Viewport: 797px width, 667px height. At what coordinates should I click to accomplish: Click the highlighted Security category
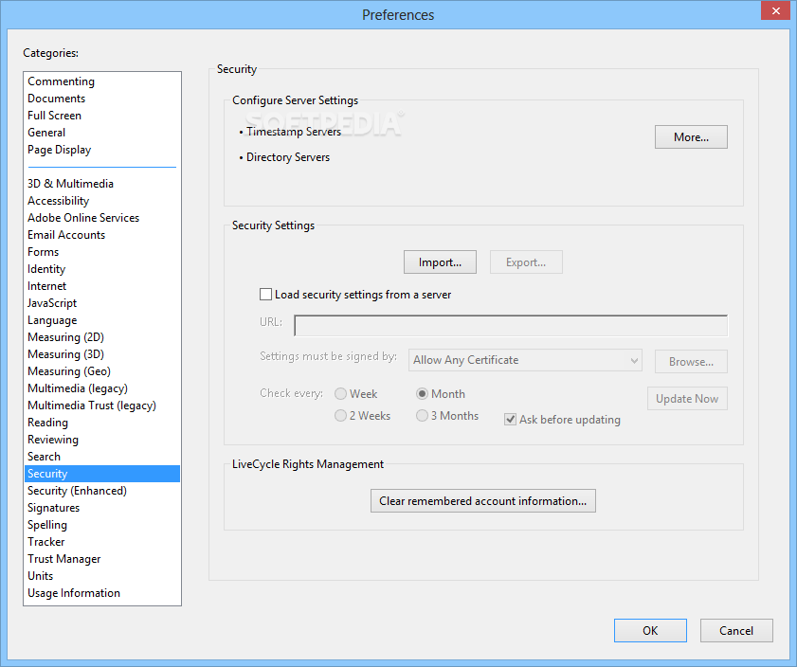click(x=102, y=474)
